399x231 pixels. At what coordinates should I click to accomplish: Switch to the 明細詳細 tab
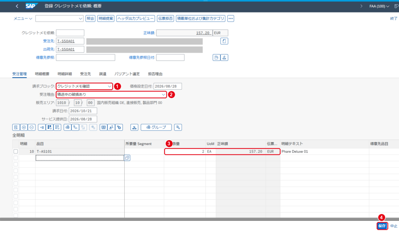[65, 74]
